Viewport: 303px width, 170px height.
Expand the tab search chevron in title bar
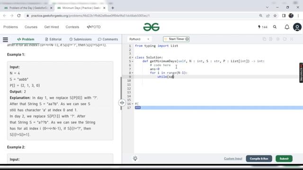click(267, 8)
